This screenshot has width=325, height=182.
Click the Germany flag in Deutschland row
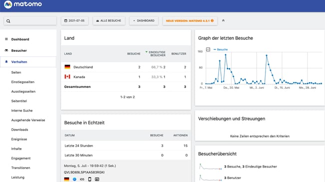(67, 67)
